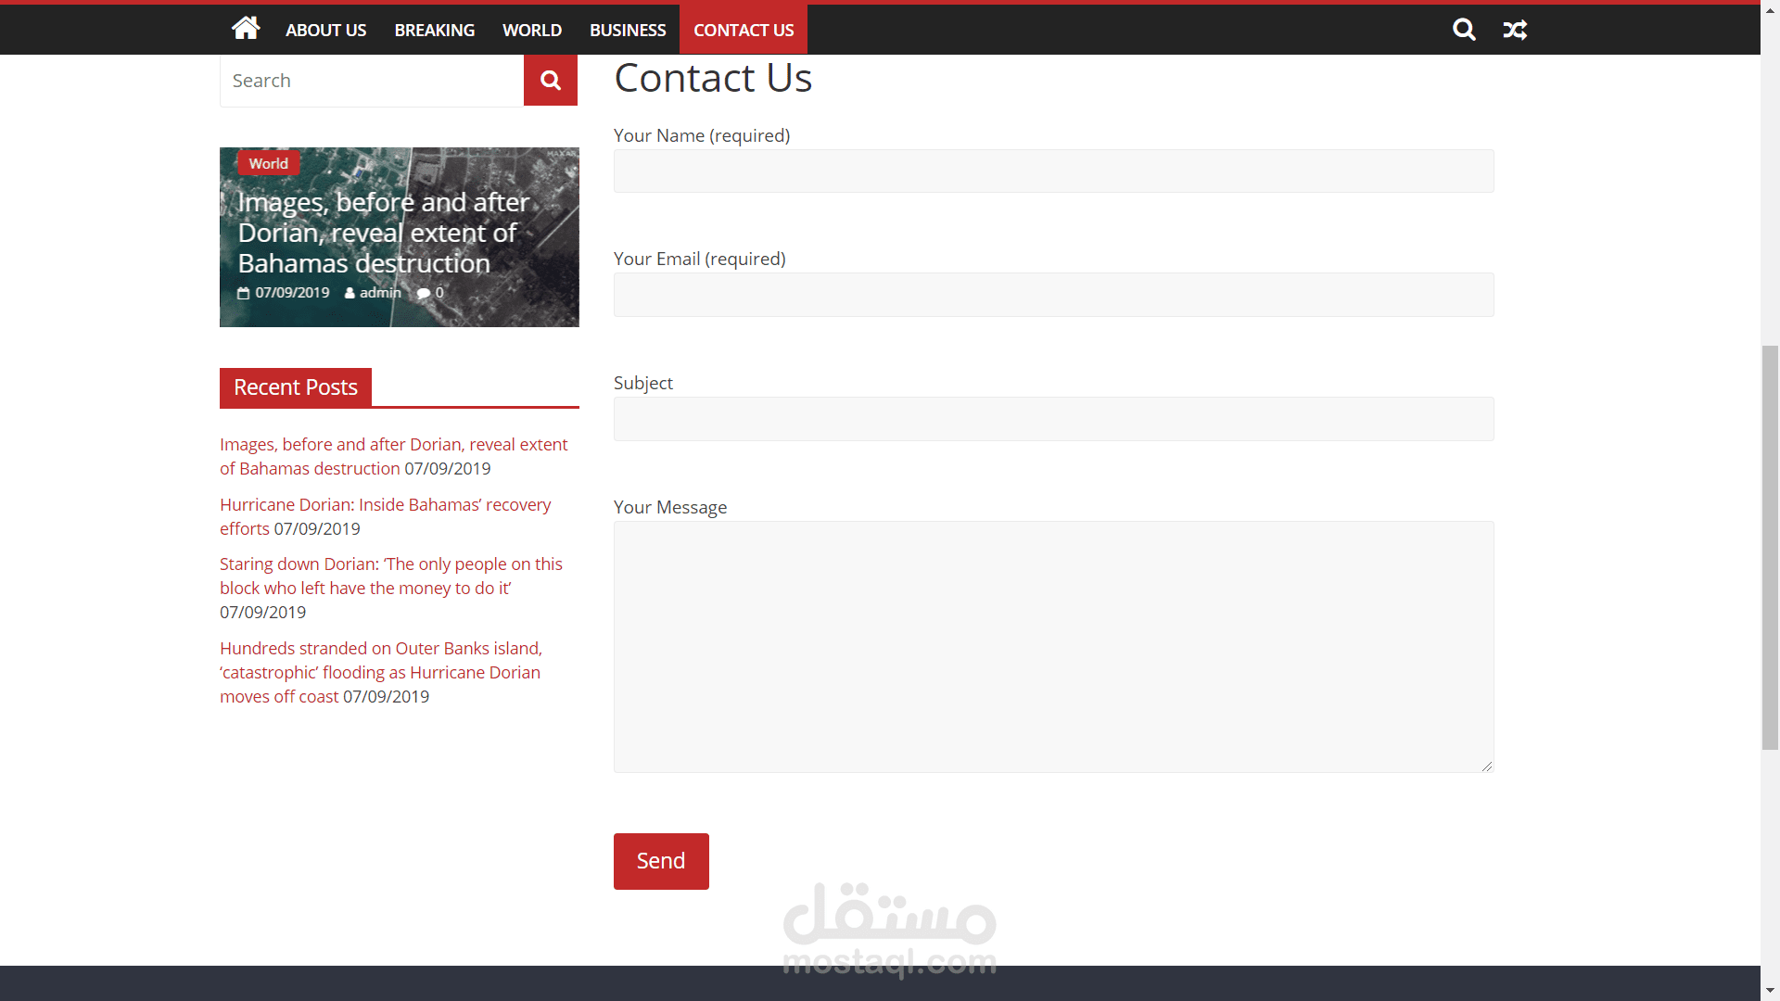1780x1001 pixels.
Task: Focus the Your Name input field
Action: 1053,171
